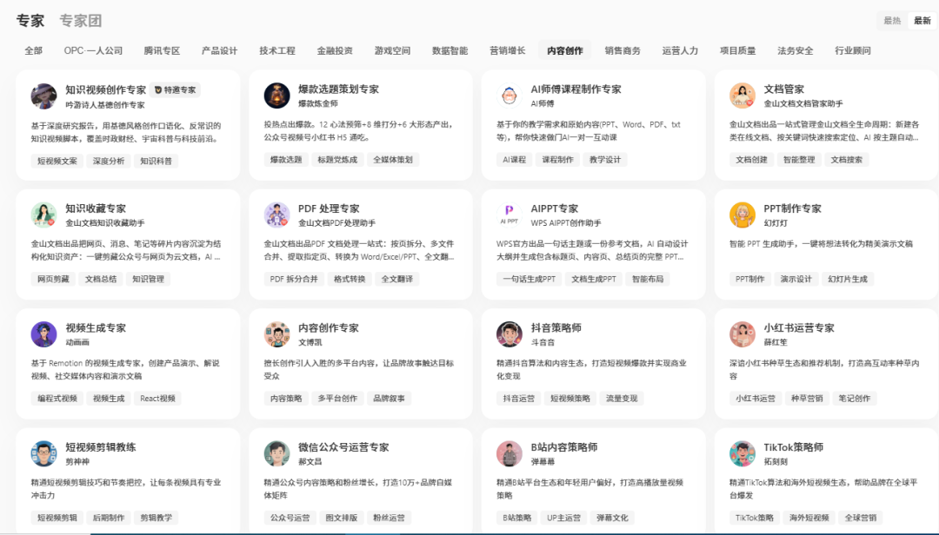The width and height of the screenshot is (939, 535).
Task: Click the 图文排版 tag
Action: coord(342,517)
